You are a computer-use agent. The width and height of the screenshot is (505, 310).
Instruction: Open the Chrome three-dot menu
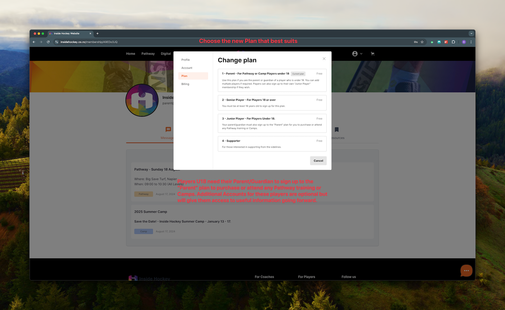(x=471, y=42)
